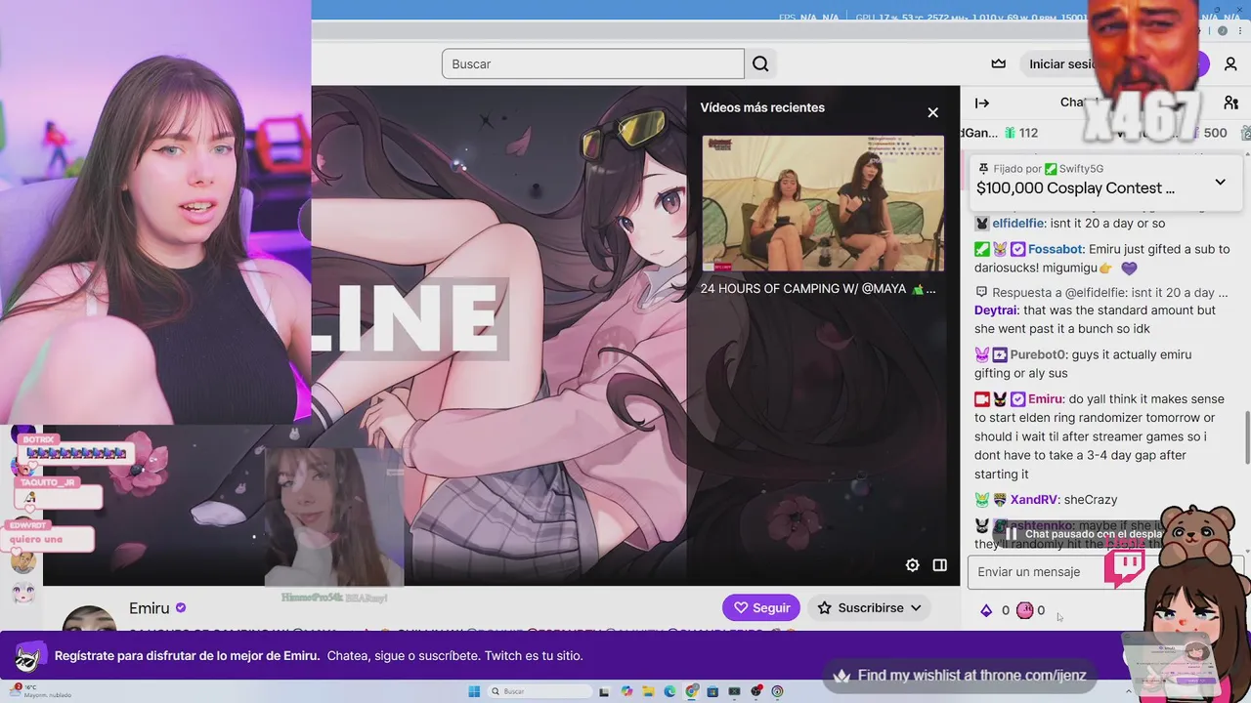Click the reply-to @elfidelfie header

click(1100, 293)
